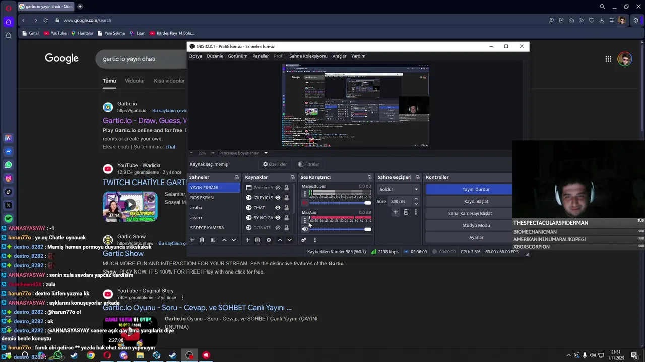The width and height of the screenshot is (645, 362).
Task: Show hidden DONATE source
Action: [x=278, y=228]
